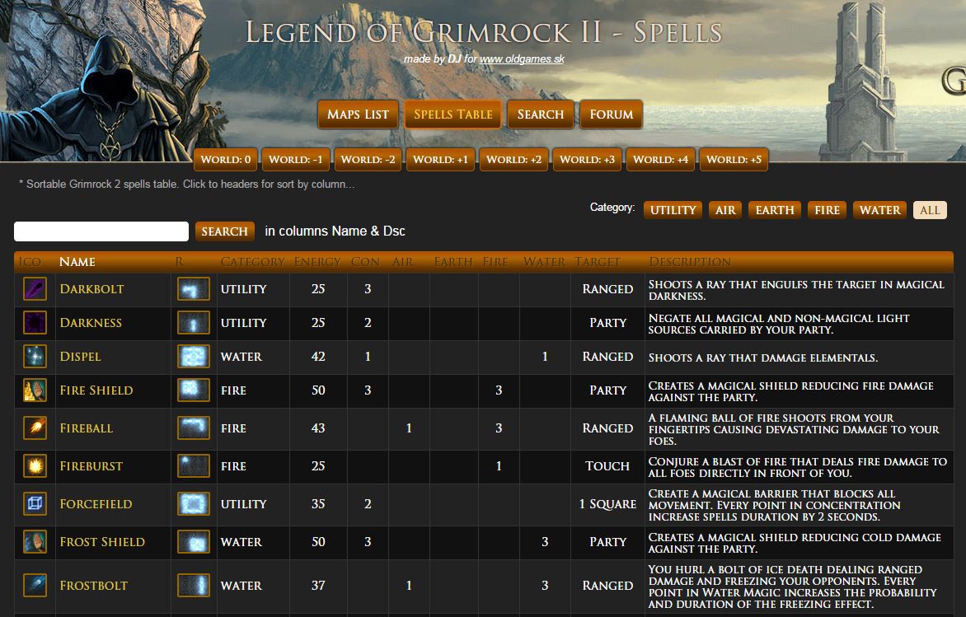966x617 pixels.
Task: Click the Frost Shield rune pattern image
Action: [194, 542]
